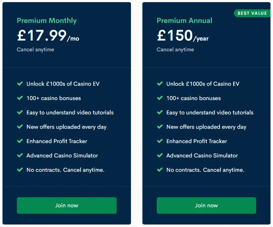Select the Premium Monthly plan heading
The width and height of the screenshot is (273, 227).
click(x=47, y=20)
